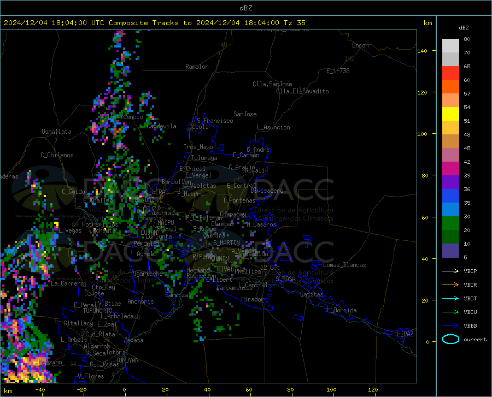Viewport: 492px width, 397px height.
Task: Click the TUNUYAN label near the bottom
Action: point(127,360)
